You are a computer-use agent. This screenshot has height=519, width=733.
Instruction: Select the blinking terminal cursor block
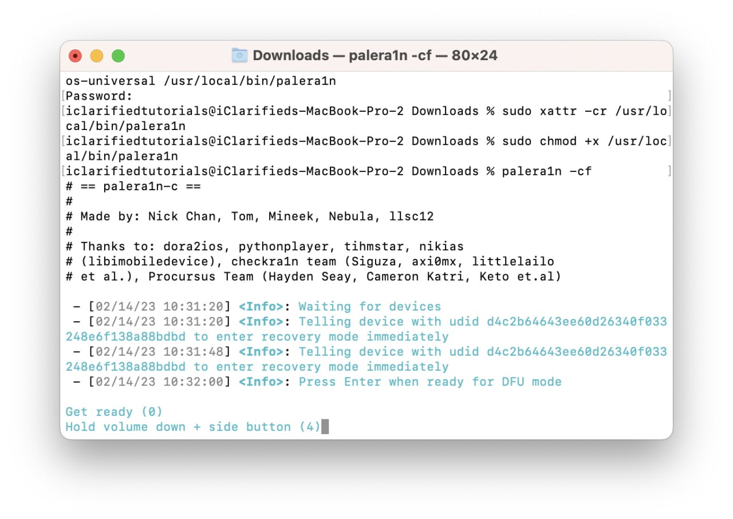pyautogui.click(x=324, y=426)
